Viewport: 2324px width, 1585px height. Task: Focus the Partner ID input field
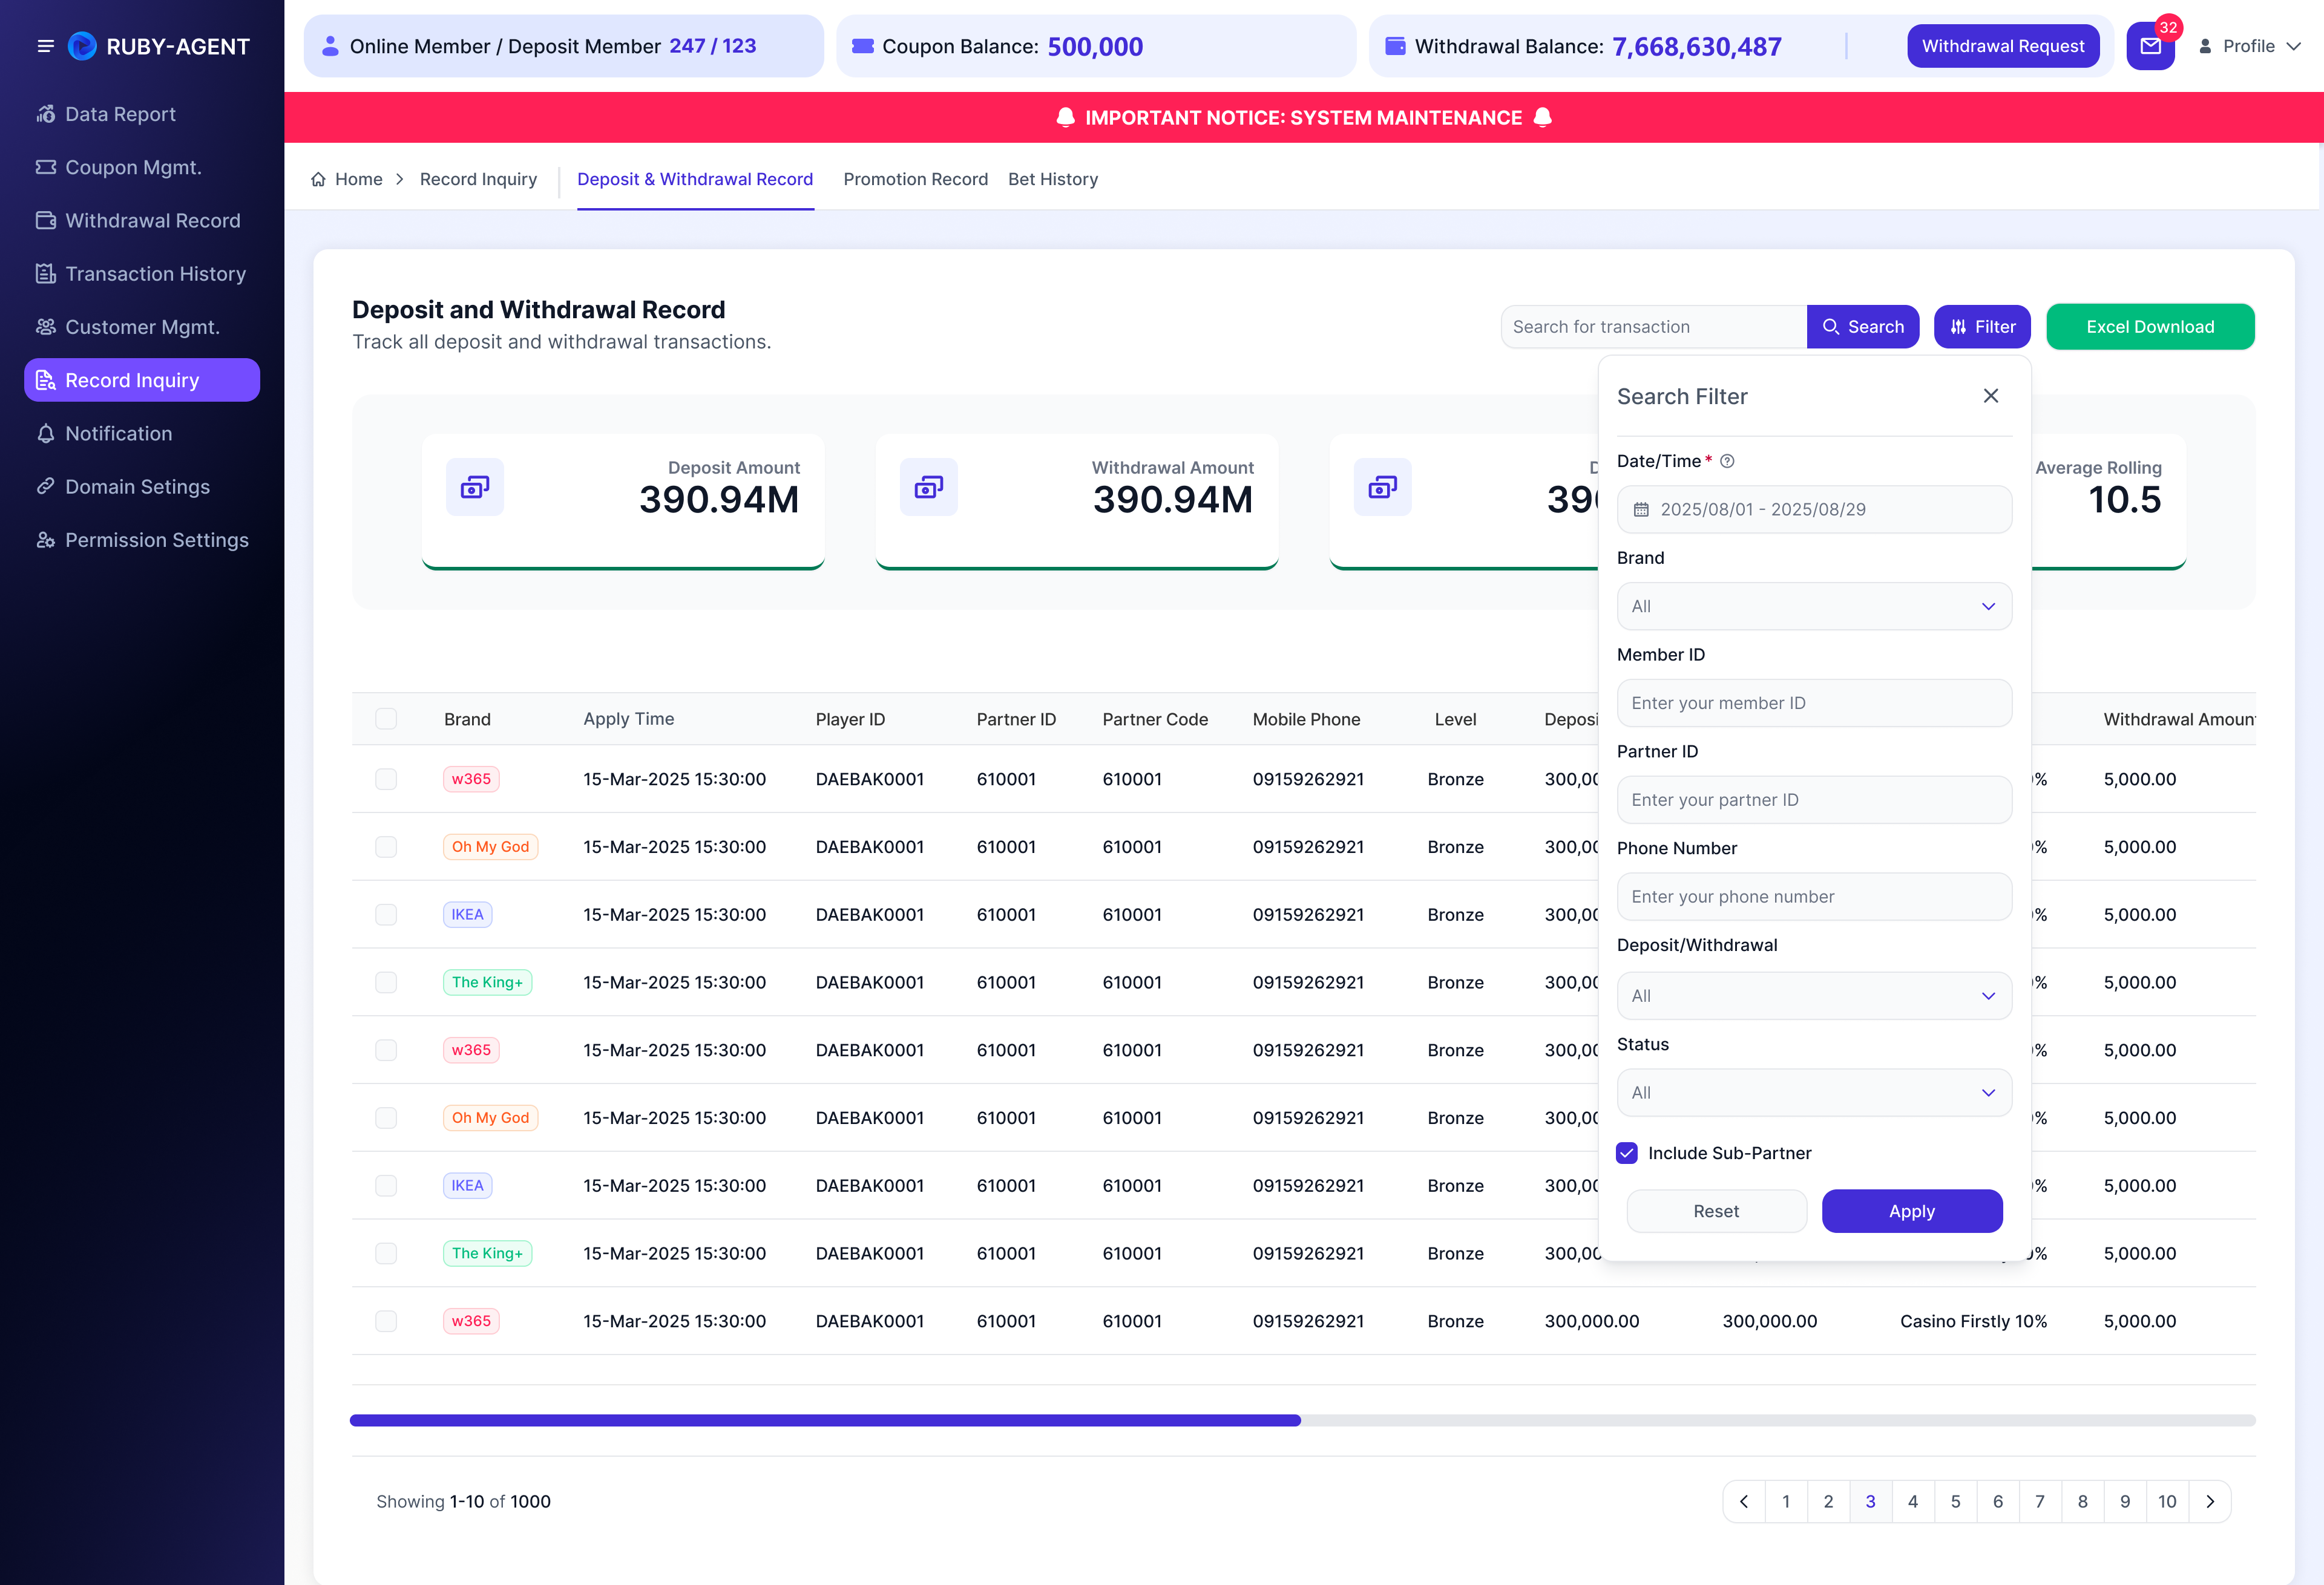1814,800
